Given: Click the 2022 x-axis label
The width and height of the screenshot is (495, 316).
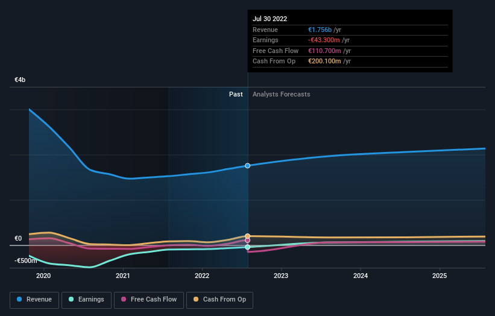Looking at the screenshot, I should tap(202, 276).
